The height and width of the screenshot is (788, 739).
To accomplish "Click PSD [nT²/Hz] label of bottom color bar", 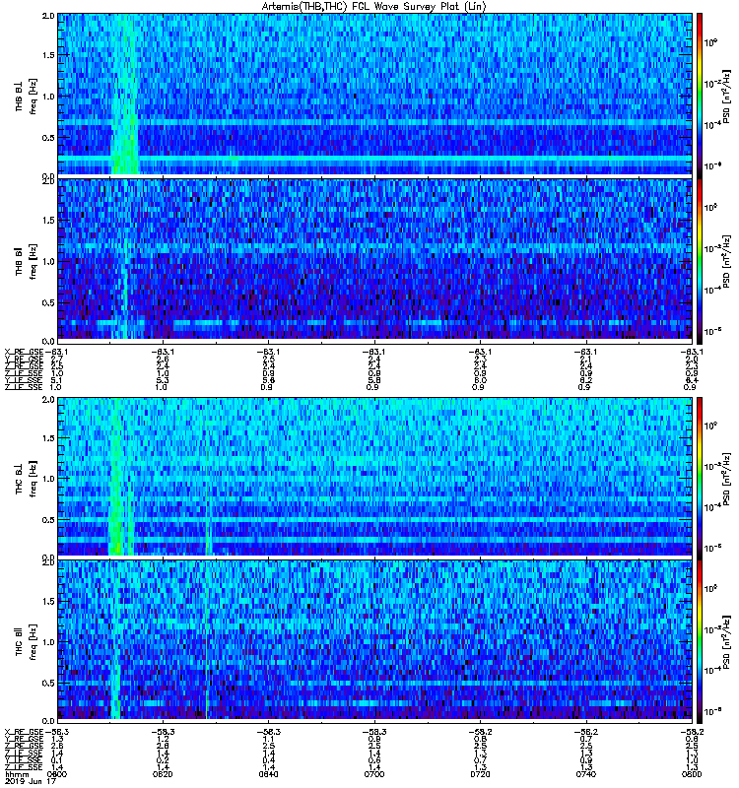I will click(x=726, y=641).
